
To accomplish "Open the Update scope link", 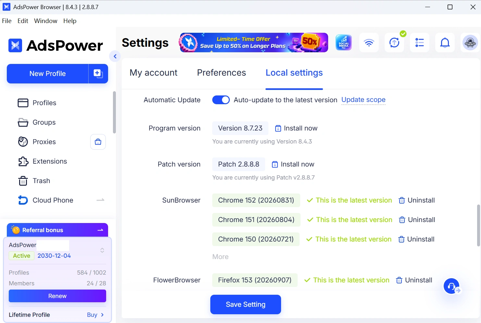I will click(x=364, y=100).
